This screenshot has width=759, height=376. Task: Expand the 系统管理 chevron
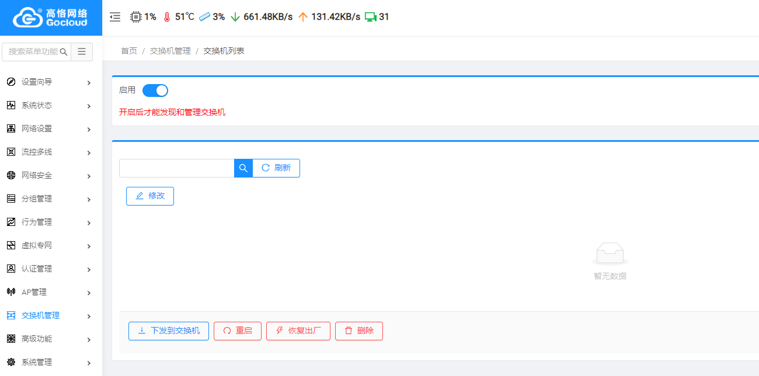coord(89,363)
